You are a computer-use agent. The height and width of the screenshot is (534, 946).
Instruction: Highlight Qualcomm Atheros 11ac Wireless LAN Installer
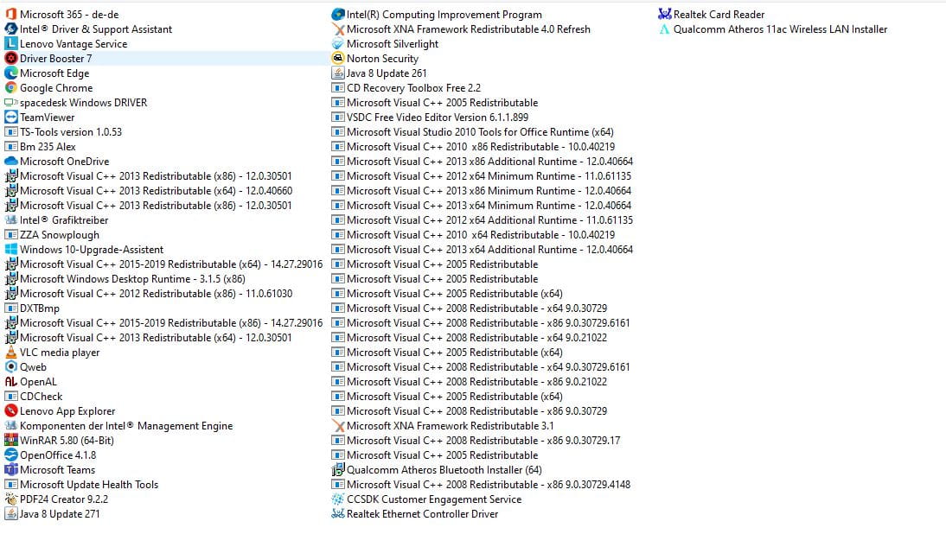(x=779, y=29)
